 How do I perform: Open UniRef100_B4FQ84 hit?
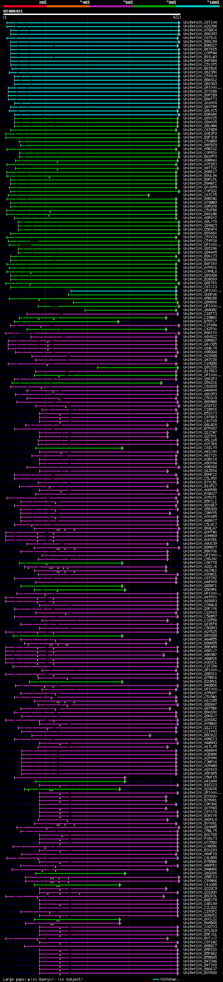pos(200,61)
